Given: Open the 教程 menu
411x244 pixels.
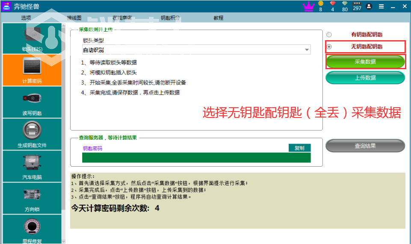Looking at the screenshot, I should point(219,18).
